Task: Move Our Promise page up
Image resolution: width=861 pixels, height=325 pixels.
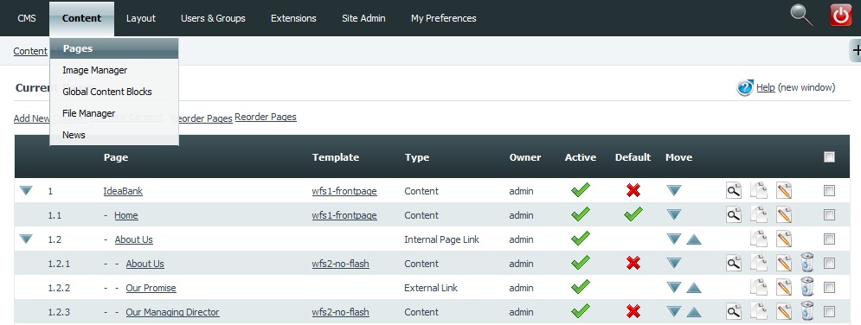Action: coord(694,287)
